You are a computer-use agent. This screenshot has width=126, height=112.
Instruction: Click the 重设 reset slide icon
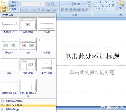13,6
